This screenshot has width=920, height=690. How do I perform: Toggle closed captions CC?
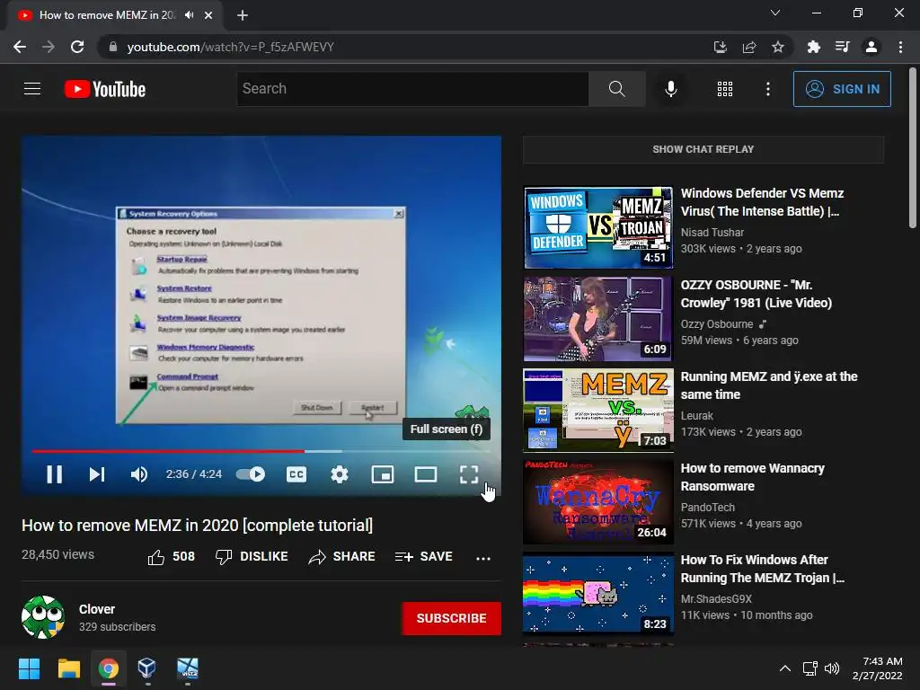point(296,474)
